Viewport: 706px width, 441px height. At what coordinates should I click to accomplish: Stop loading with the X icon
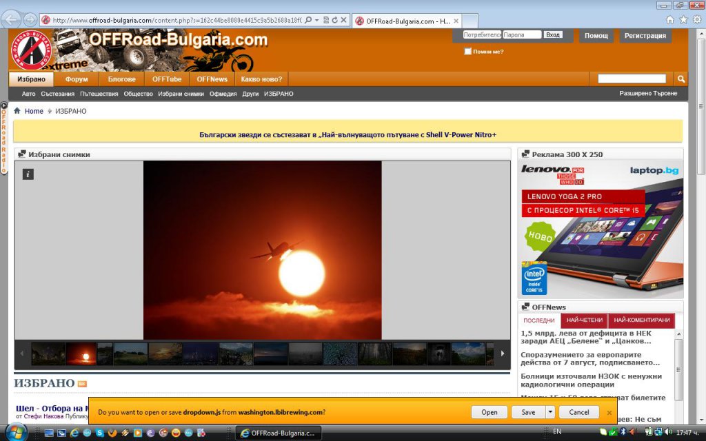[x=343, y=20]
